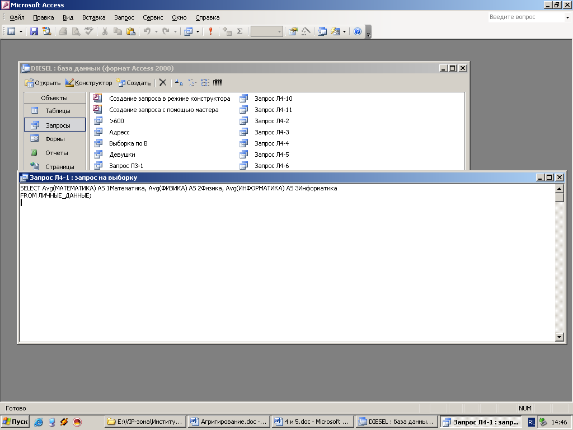Click the Пуск start button
The width and height of the screenshot is (573, 430).
15,422
